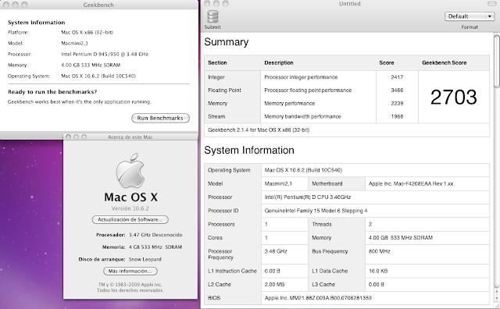Click the Acerca de este Mac title bar
500x309 pixels.
coord(130,137)
